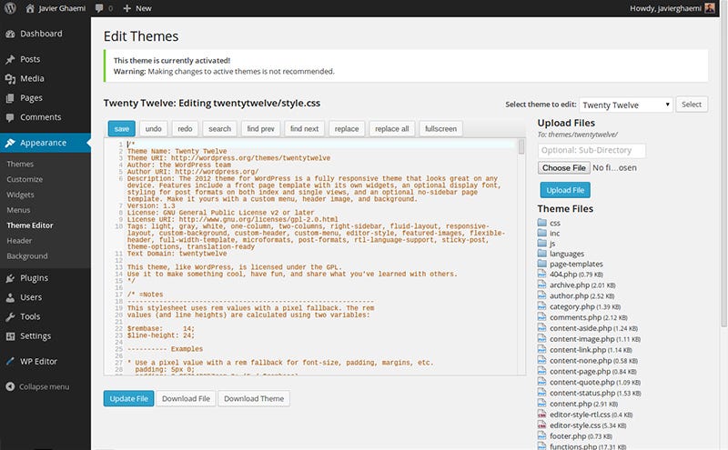Open the inc folder icon
Image resolution: width=728 pixels, height=450 pixels.
541,233
